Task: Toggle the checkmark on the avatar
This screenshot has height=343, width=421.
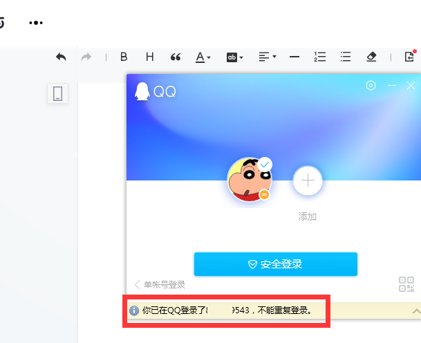Action: [x=265, y=165]
